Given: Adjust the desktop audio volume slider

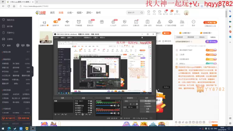Looking at the screenshot, I should tap(104, 105).
